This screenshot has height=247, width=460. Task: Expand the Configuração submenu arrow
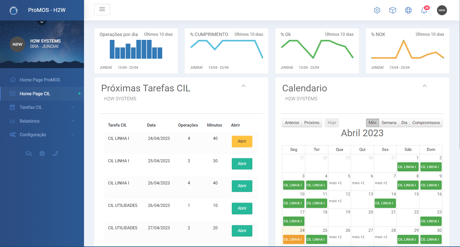[x=73, y=135]
